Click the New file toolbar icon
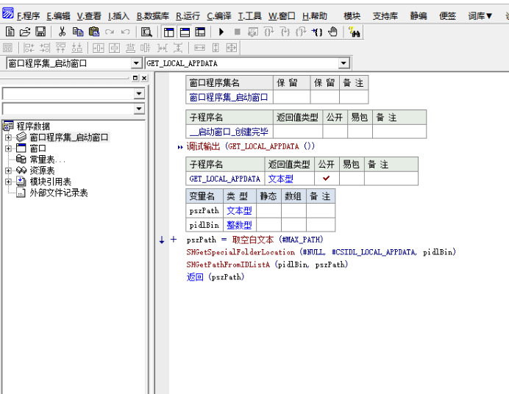Image resolution: width=509 pixels, height=394 pixels. (x=10, y=32)
